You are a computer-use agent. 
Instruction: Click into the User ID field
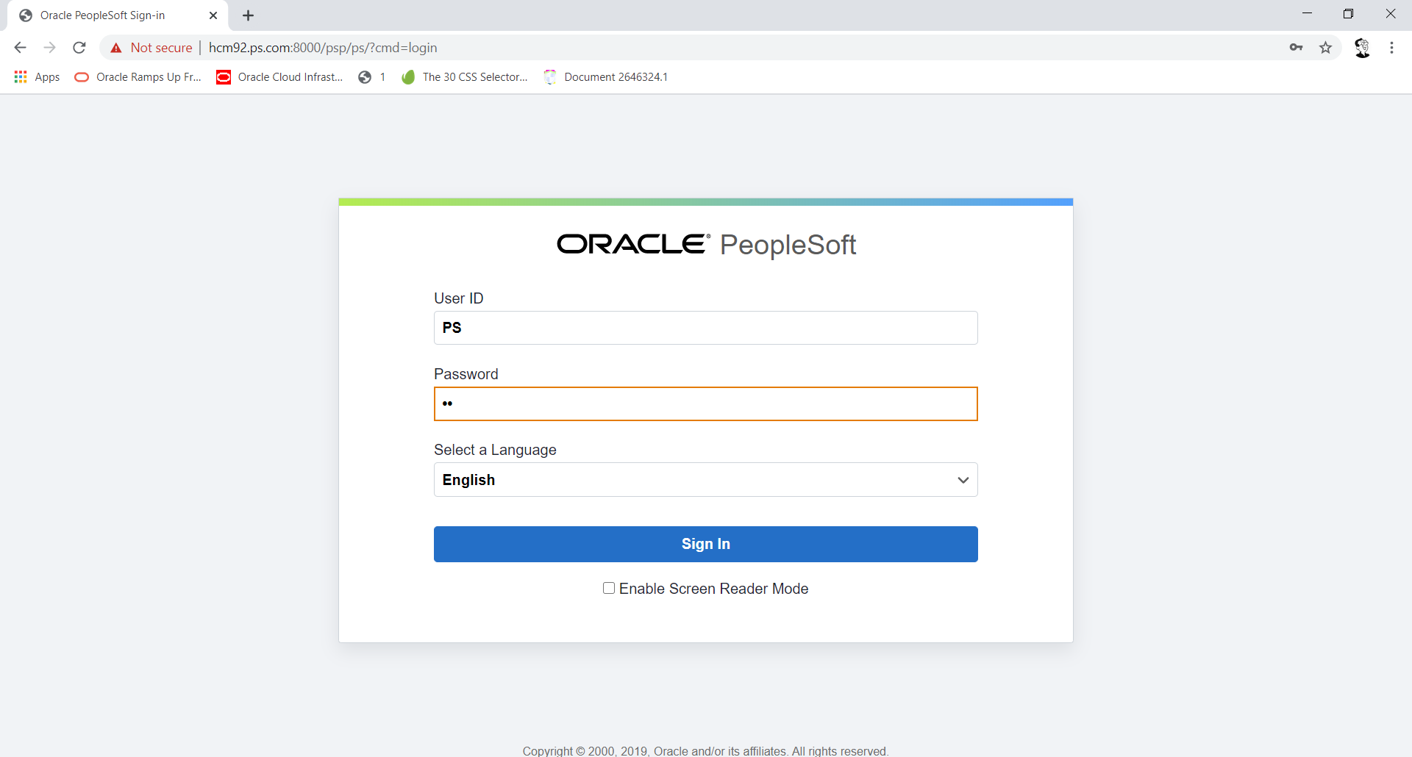[x=705, y=328]
